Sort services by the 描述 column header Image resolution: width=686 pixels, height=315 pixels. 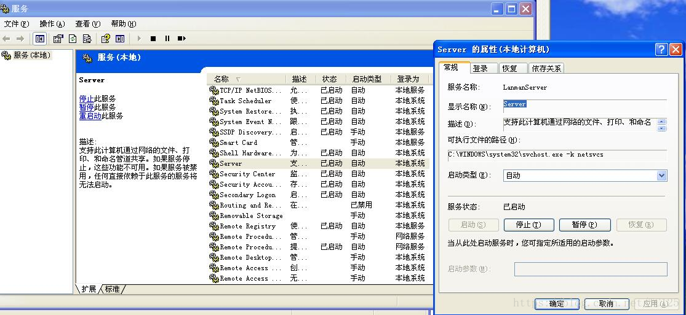pyautogui.click(x=301, y=79)
